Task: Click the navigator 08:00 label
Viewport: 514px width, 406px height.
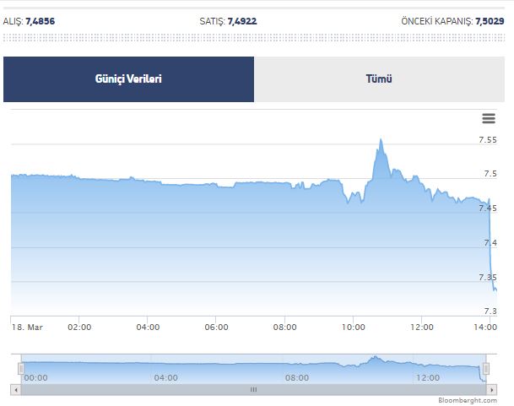Action: [x=297, y=378]
